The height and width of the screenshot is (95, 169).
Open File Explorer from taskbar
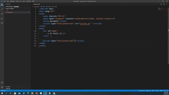point(32,93)
